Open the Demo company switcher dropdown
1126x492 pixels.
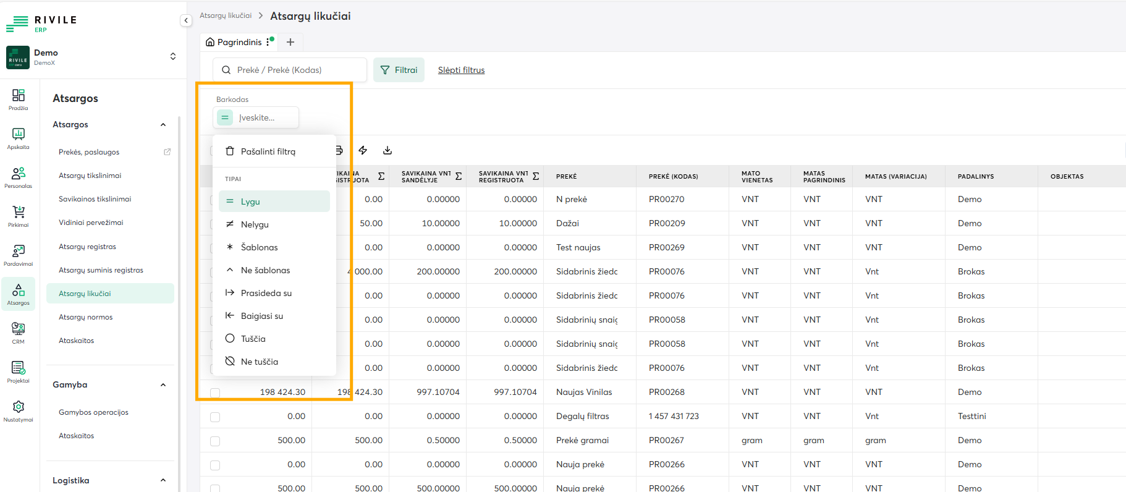pos(173,57)
